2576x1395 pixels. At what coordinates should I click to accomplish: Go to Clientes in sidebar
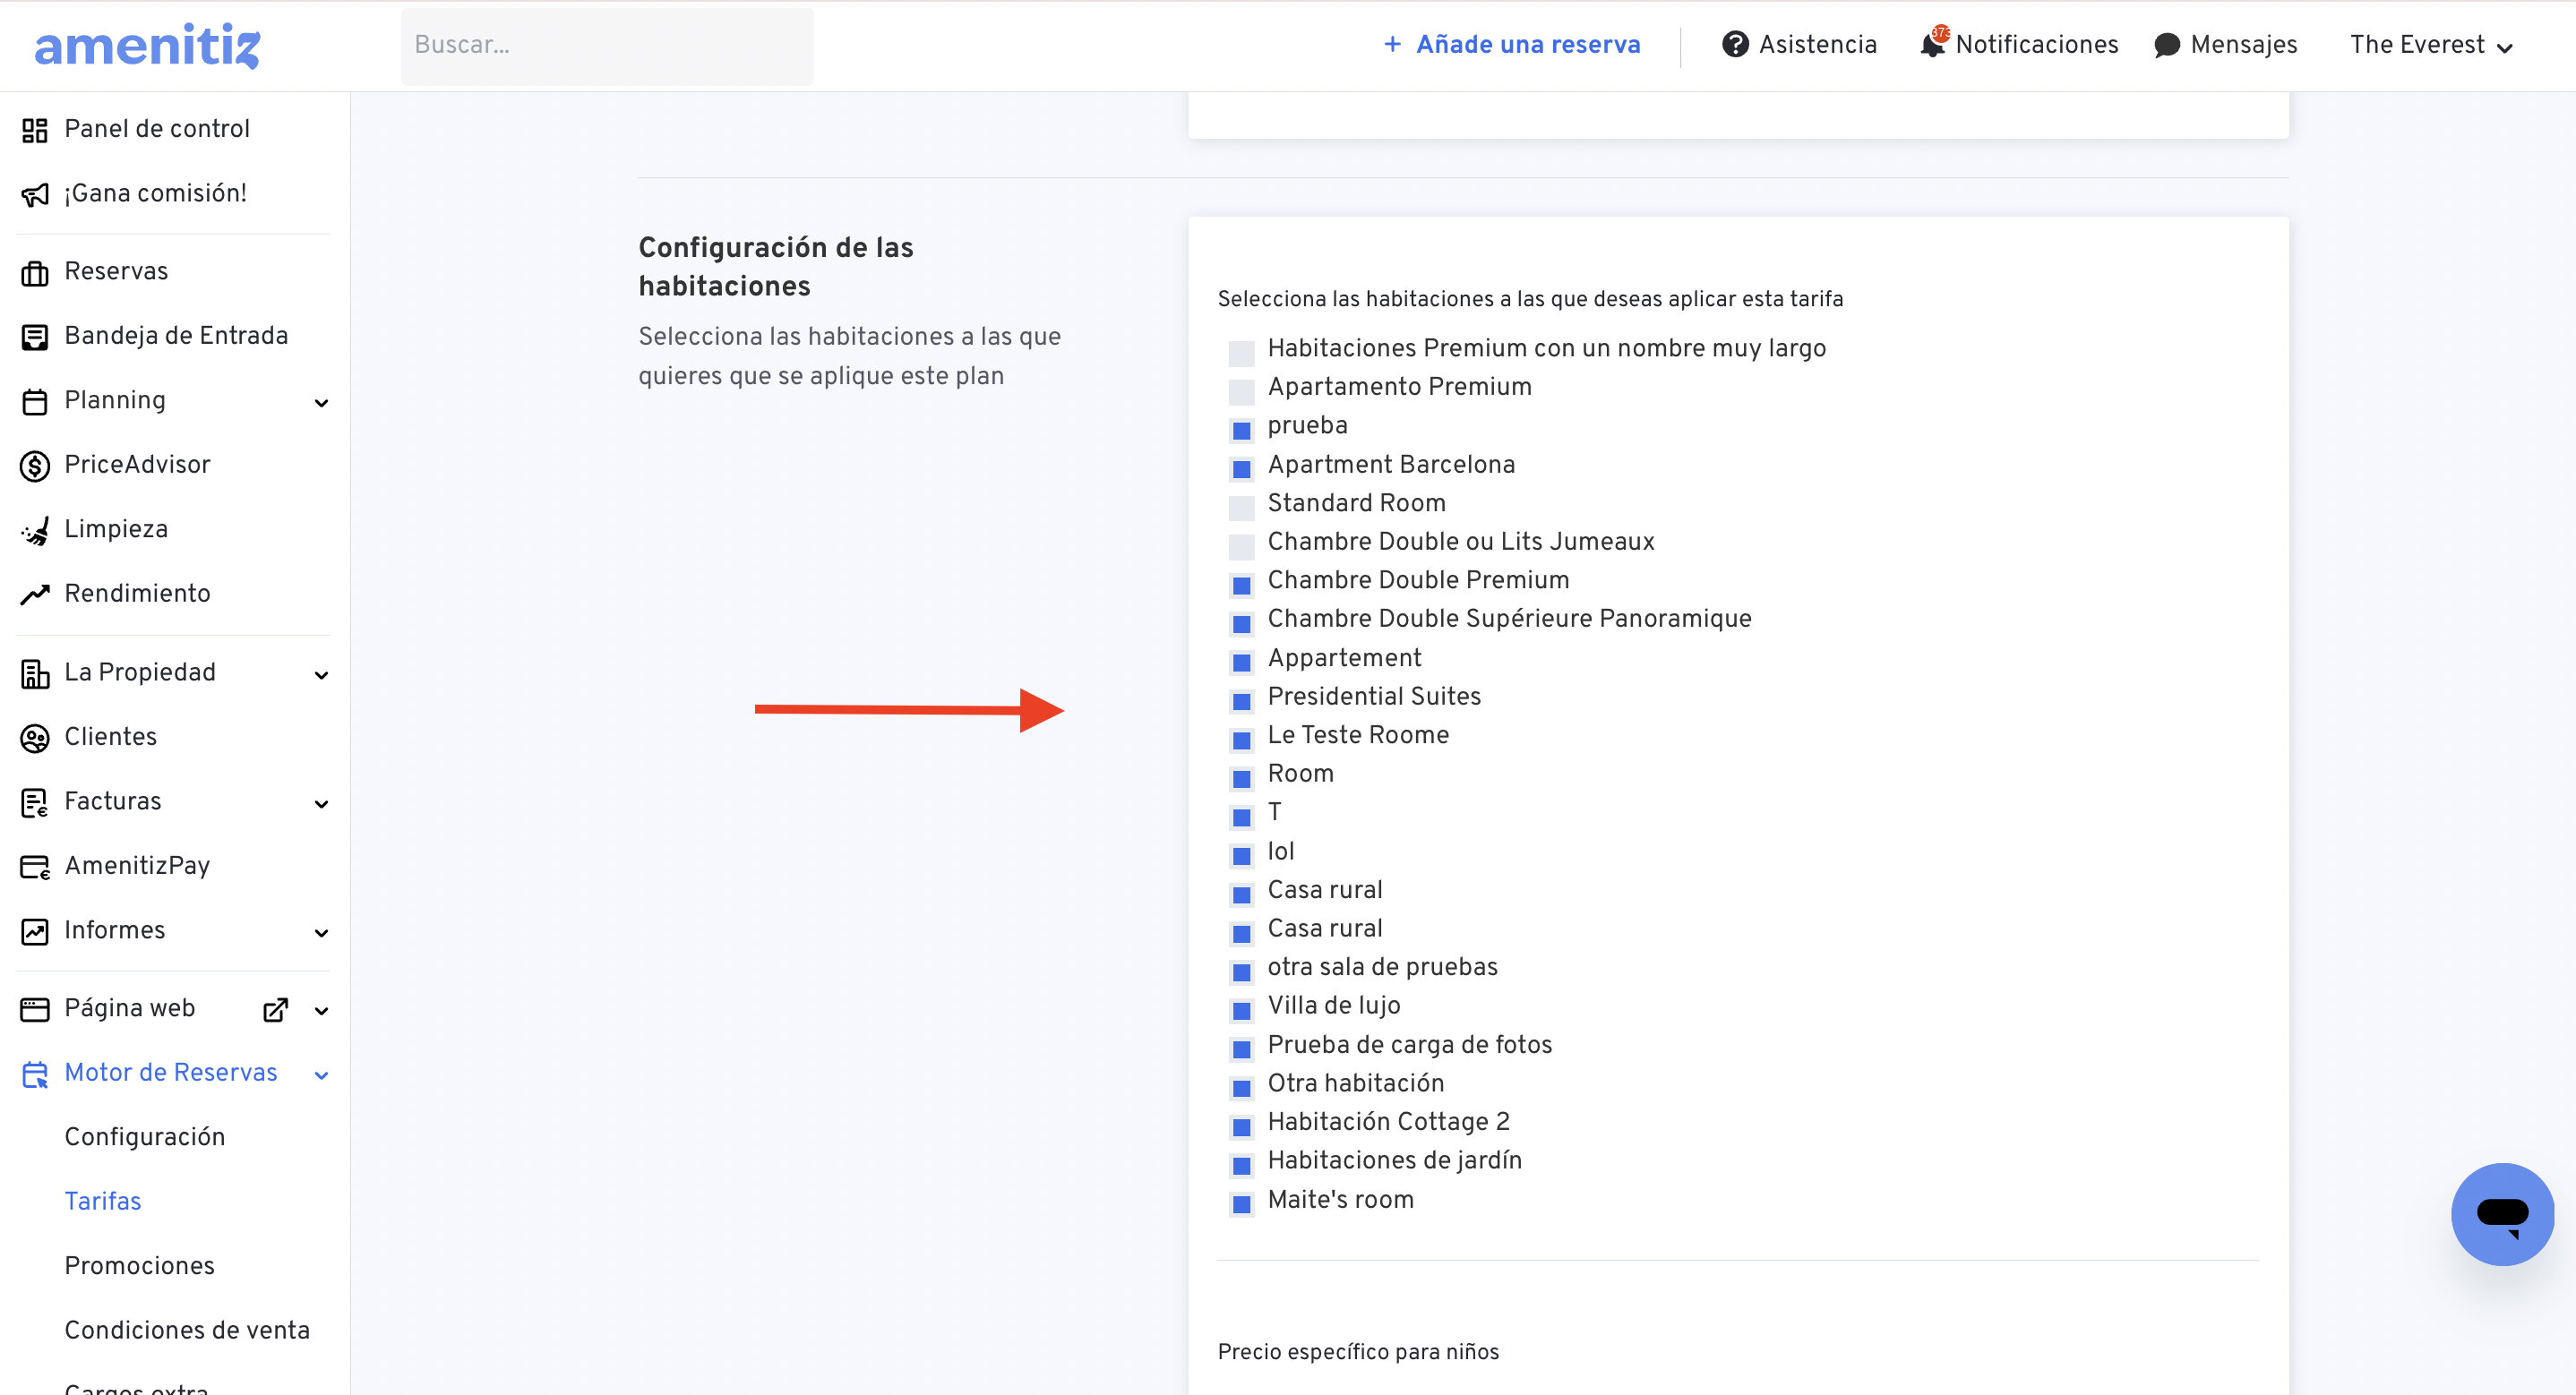tap(111, 737)
